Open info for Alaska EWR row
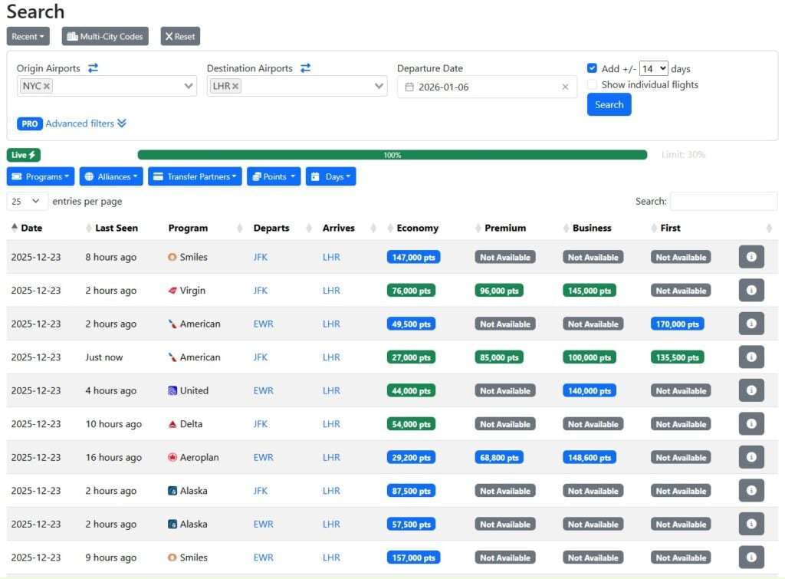Viewport: 785px width, 579px height. point(751,524)
